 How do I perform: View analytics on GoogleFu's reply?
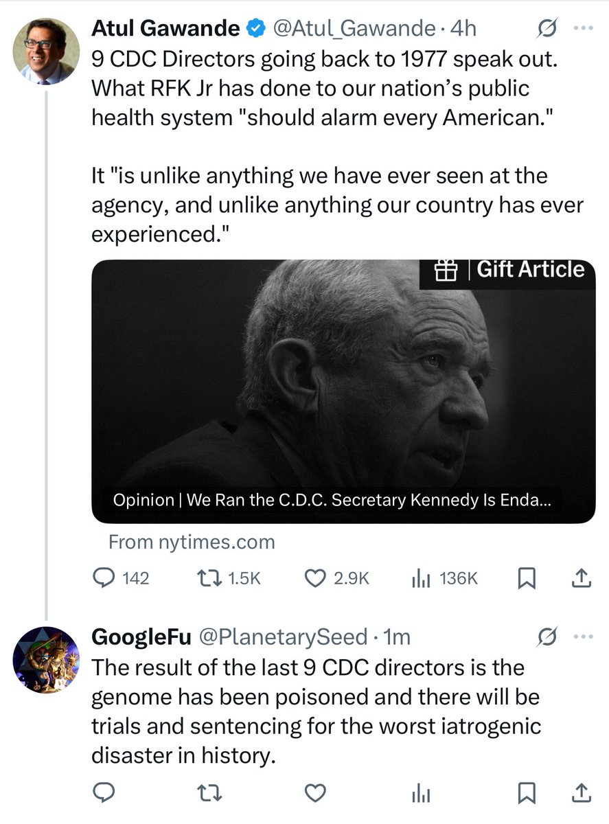point(420,794)
